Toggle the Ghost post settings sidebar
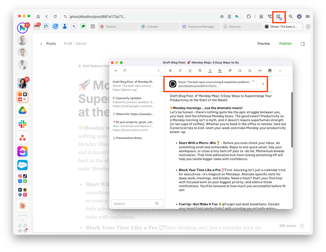This screenshot has height=252, width=326. [x=303, y=44]
